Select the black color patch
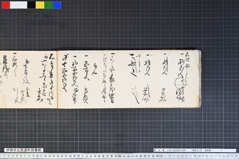 (x=31, y=5)
